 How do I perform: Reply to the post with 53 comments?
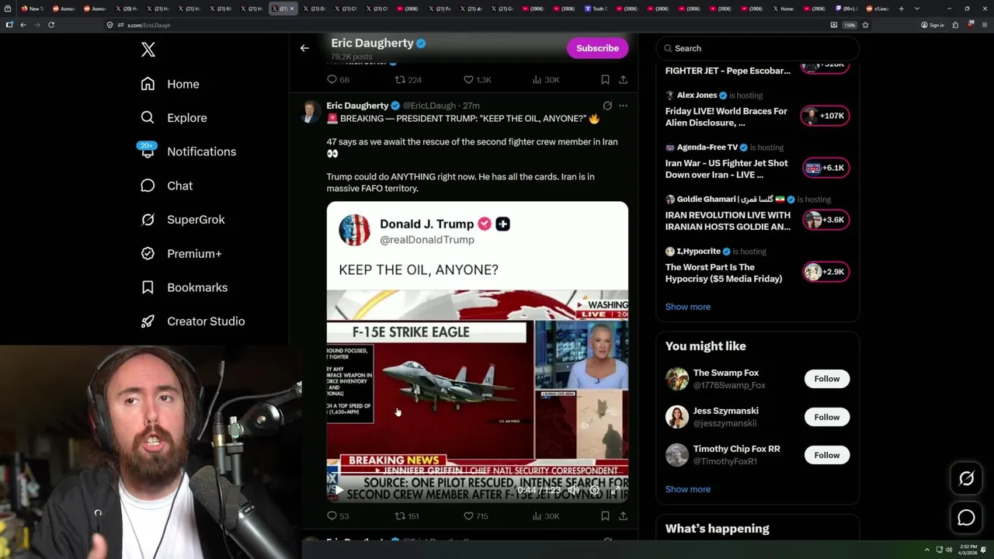338,516
